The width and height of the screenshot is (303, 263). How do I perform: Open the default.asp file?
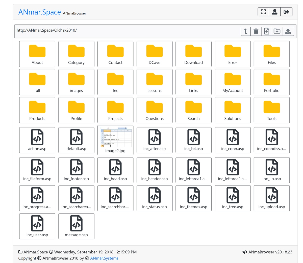tap(76, 140)
